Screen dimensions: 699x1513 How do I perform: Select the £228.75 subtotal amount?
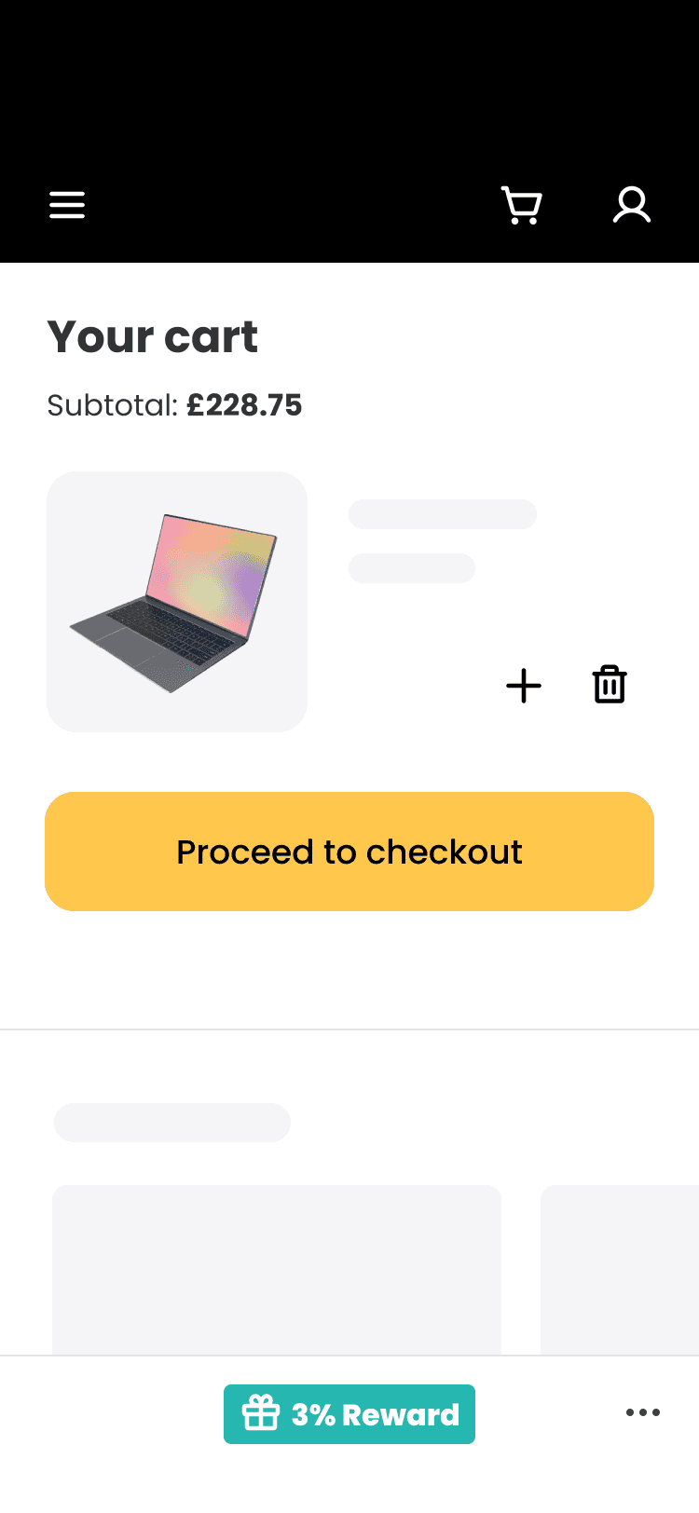tap(244, 405)
